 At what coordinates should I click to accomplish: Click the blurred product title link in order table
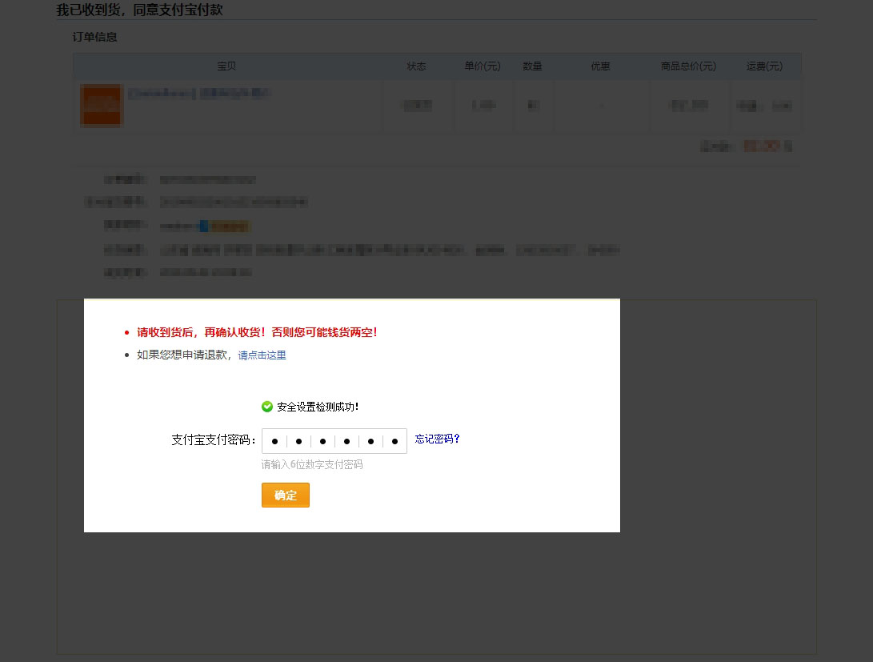point(199,93)
